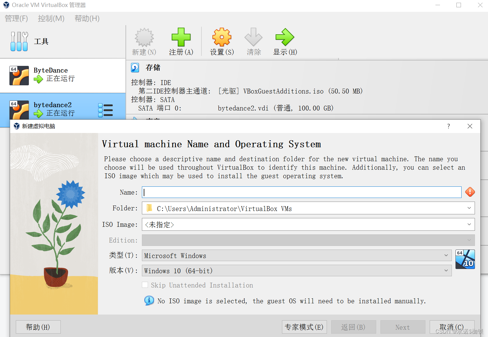This screenshot has height=337, width=488.
Task: Click the Register (注册) green plus icon
Action: tap(181, 37)
